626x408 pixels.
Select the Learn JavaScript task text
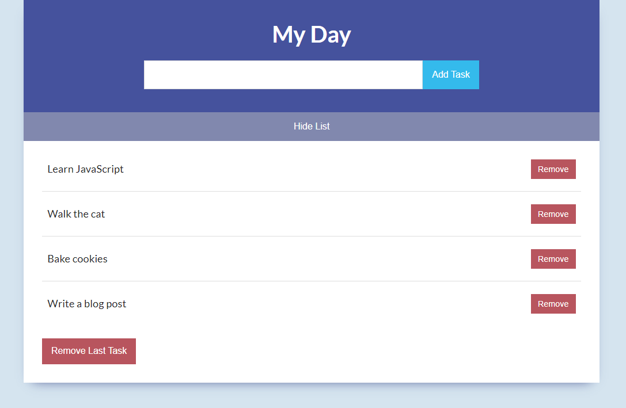pyautogui.click(x=85, y=169)
